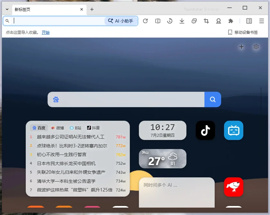Toggle the sidebar panel icon

[249, 21]
